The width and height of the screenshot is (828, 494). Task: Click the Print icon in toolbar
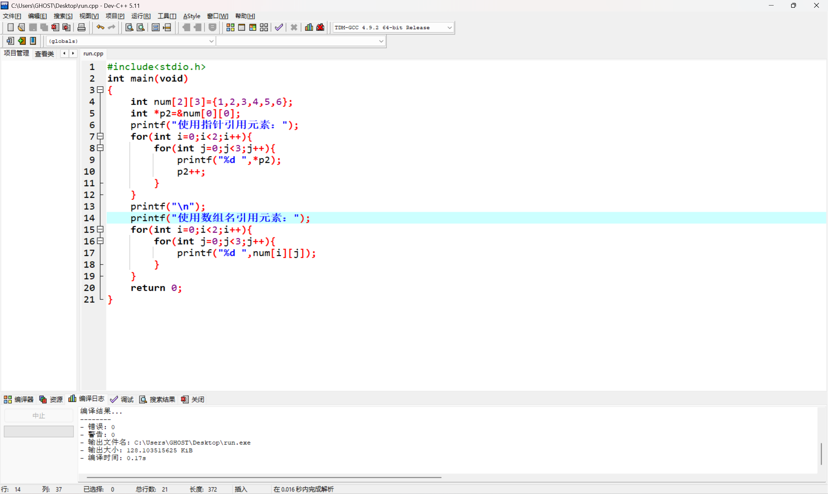[81, 28]
